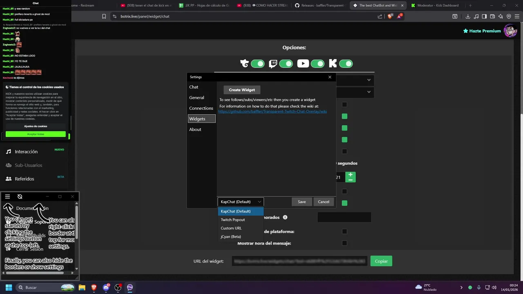Select the Widgets section in Settings
Screen dimensions: 523x294
click(x=202, y=119)
